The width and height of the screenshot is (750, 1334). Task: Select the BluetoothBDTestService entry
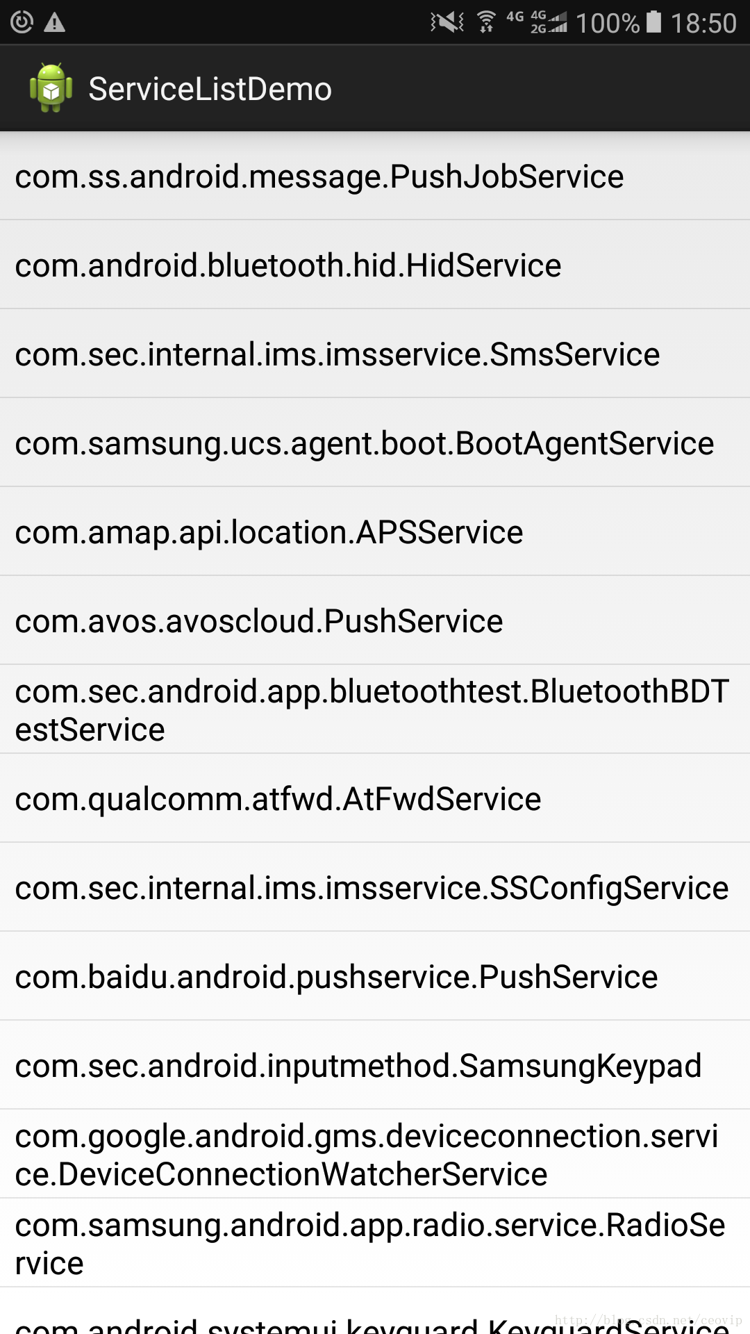375,709
